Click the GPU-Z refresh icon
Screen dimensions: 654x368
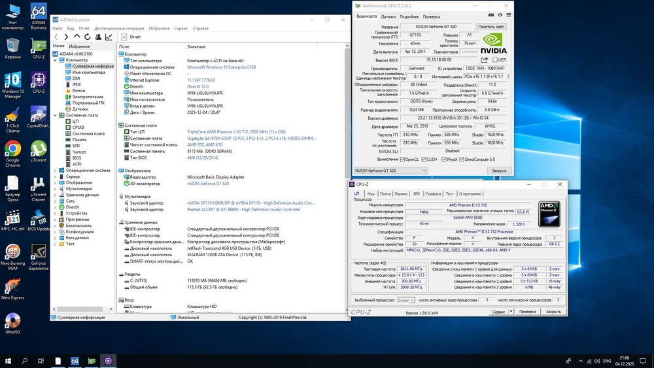pos(500,15)
